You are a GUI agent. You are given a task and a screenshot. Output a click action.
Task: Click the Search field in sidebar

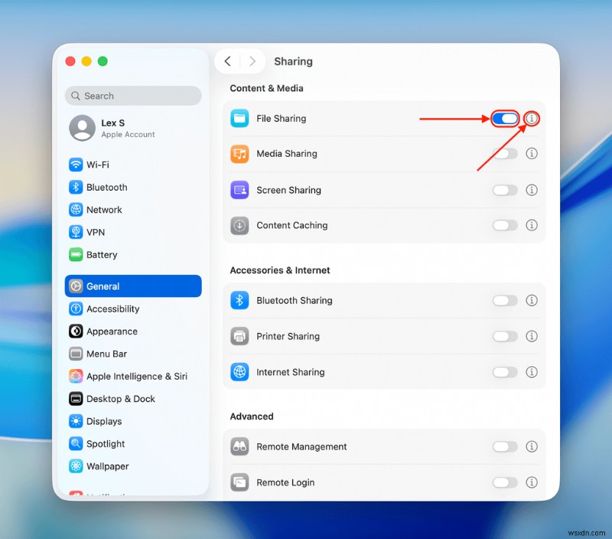[x=133, y=96]
